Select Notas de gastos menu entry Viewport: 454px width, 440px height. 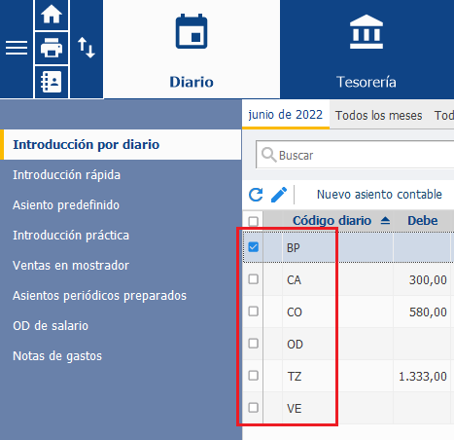pyautogui.click(x=57, y=356)
